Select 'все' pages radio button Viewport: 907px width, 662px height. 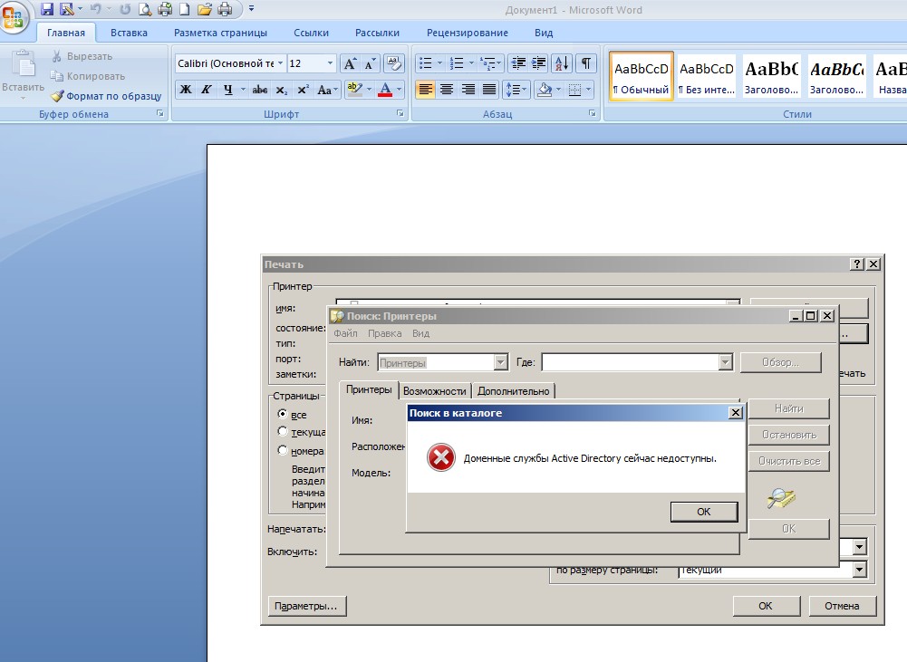[x=283, y=414]
